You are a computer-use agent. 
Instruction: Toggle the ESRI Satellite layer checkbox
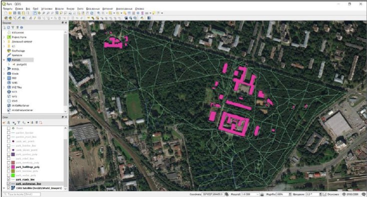click(x=8, y=188)
